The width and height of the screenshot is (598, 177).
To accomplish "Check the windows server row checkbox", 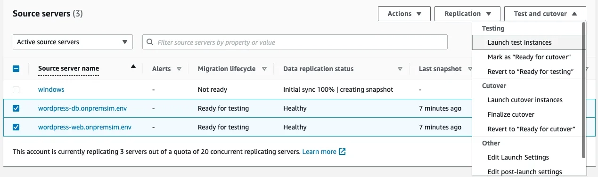I will 16,89.
